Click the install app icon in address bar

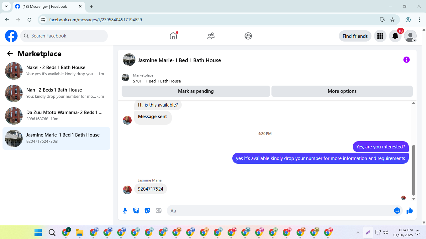pos(382,20)
